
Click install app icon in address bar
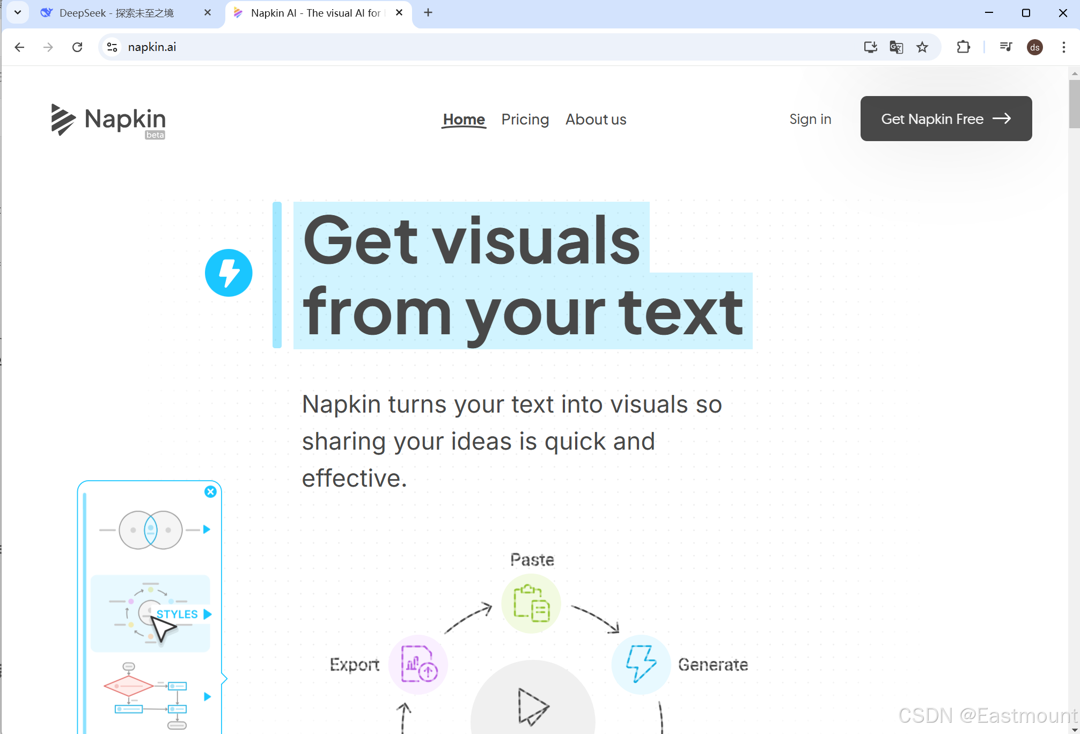tap(870, 47)
